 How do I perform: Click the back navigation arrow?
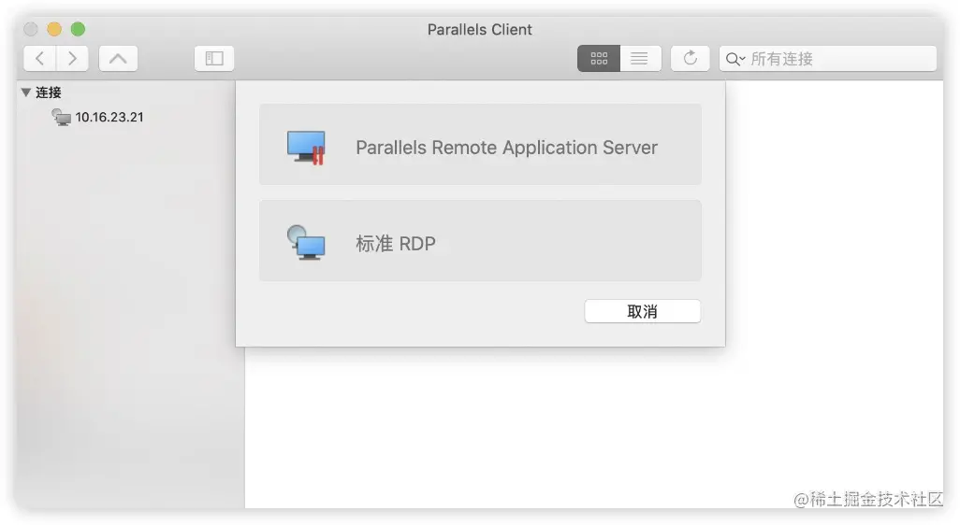tap(39, 58)
